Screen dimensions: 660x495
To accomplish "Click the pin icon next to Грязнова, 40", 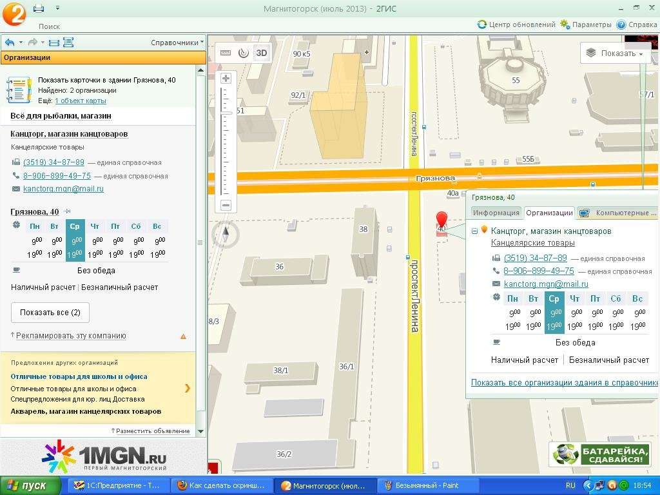I will (67, 211).
